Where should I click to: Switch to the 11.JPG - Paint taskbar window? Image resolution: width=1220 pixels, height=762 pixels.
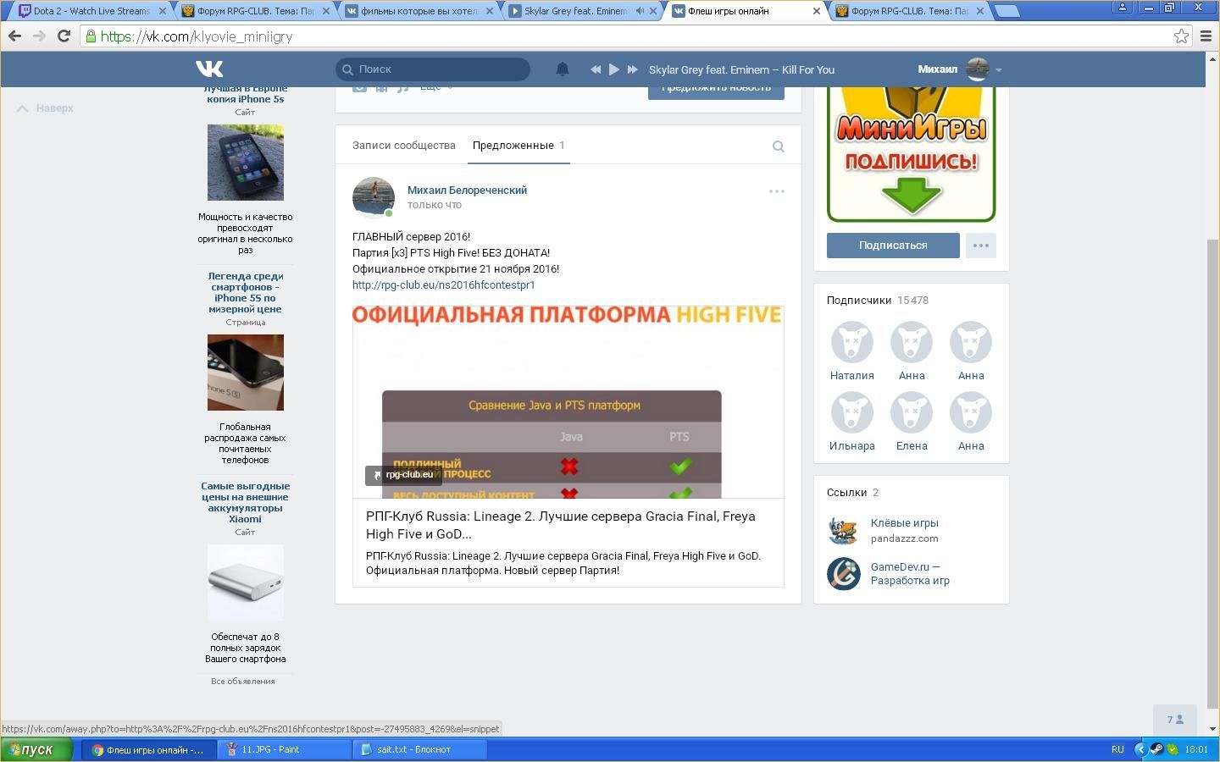click(x=285, y=749)
